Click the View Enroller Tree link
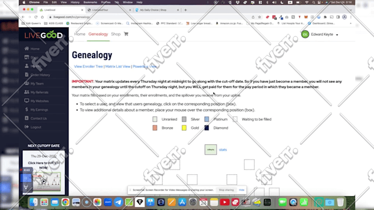 click(89, 66)
